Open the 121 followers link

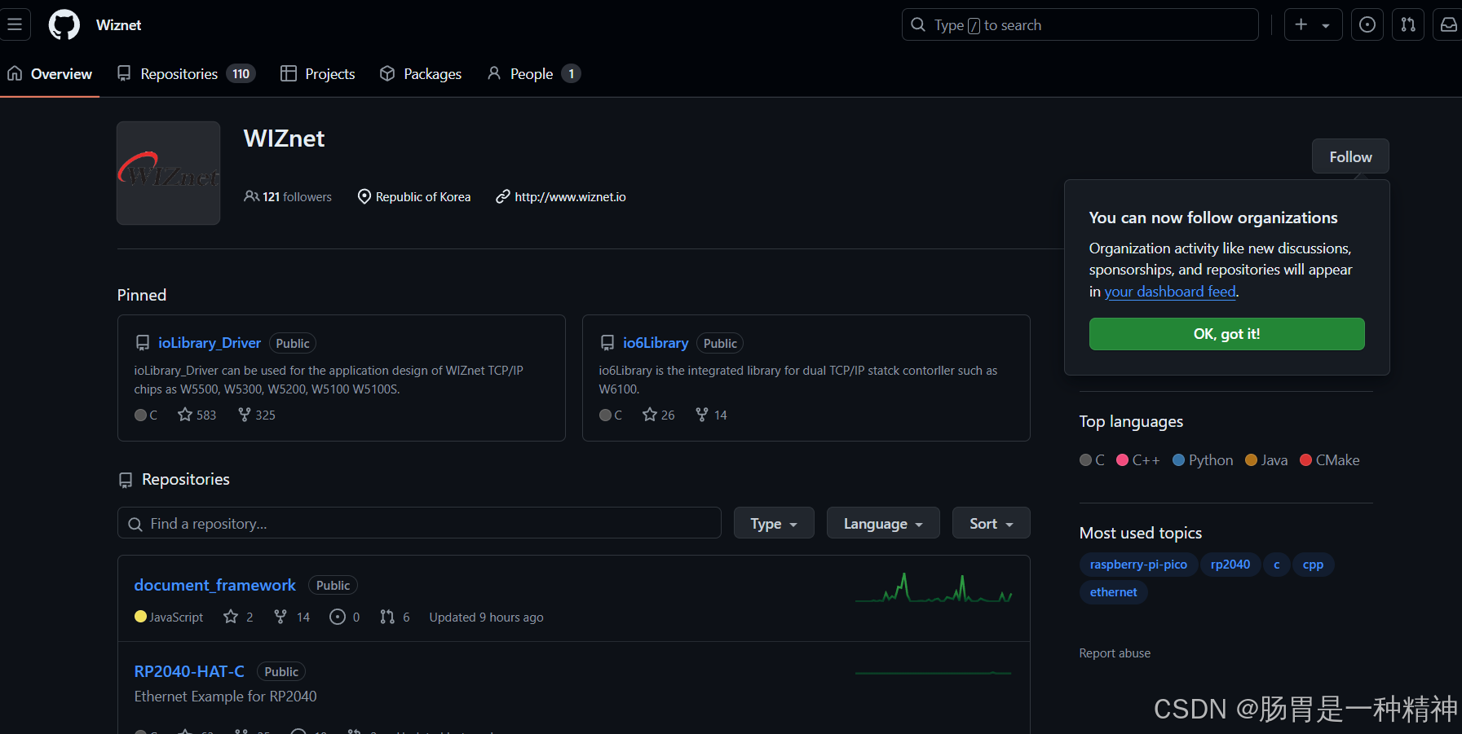point(288,196)
